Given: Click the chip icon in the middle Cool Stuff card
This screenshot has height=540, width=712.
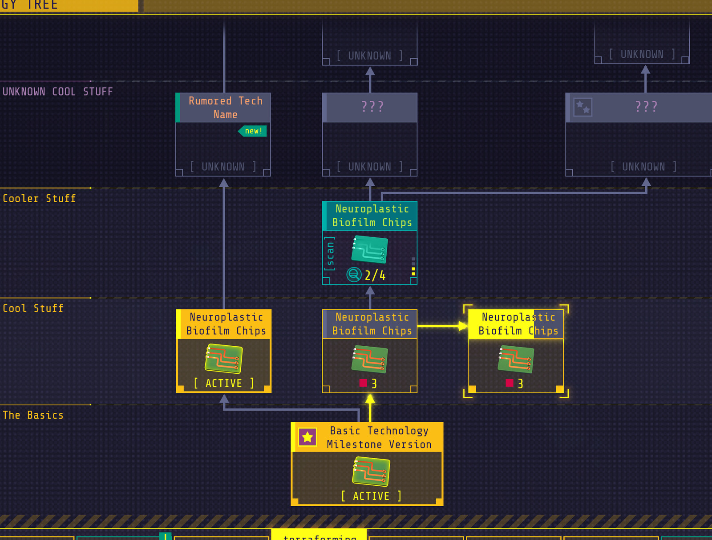Looking at the screenshot, I should click(x=369, y=359).
